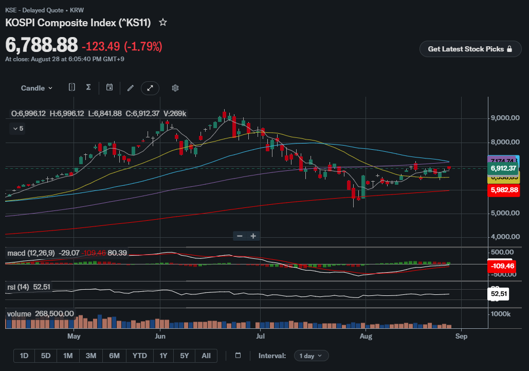Viewport: 529px width, 371px height.
Task: Click the macd (12,26,9) indicator label
Action: [31, 253]
